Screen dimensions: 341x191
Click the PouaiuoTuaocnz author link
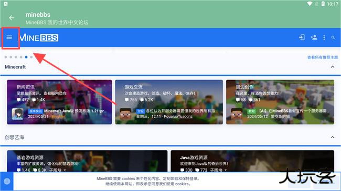178,117
